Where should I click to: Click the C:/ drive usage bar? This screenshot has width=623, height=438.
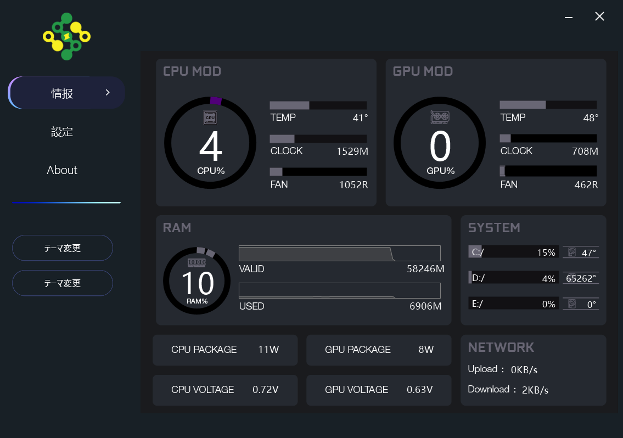point(513,252)
